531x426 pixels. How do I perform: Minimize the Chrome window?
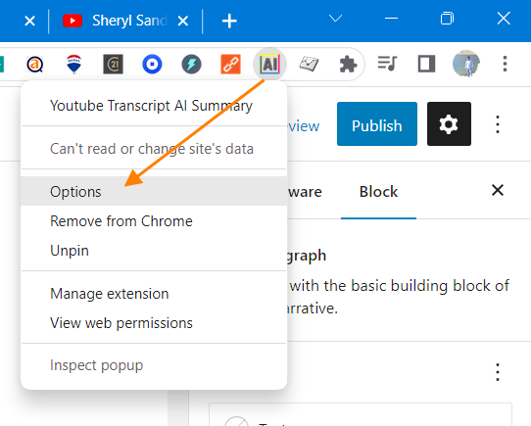tap(391, 19)
